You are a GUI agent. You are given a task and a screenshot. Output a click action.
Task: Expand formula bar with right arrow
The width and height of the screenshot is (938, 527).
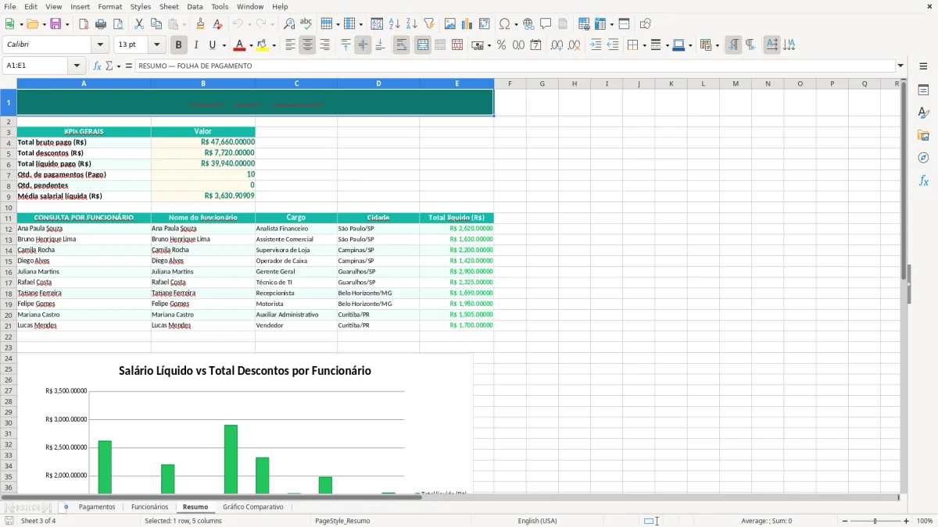tap(901, 66)
